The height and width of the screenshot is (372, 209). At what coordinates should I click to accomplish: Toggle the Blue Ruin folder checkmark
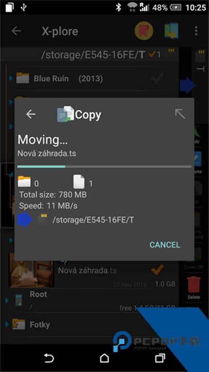(157, 79)
